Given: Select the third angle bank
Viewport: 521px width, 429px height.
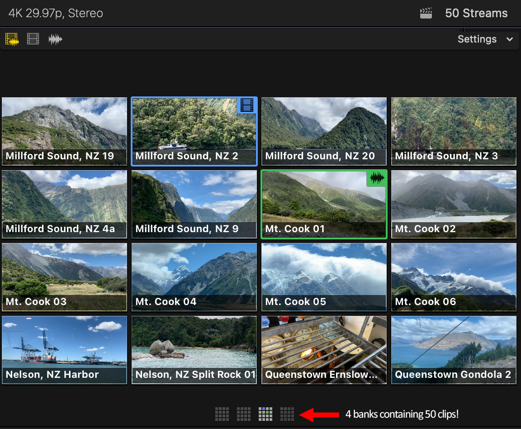Looking at the screenshot, I should [265, 414].
